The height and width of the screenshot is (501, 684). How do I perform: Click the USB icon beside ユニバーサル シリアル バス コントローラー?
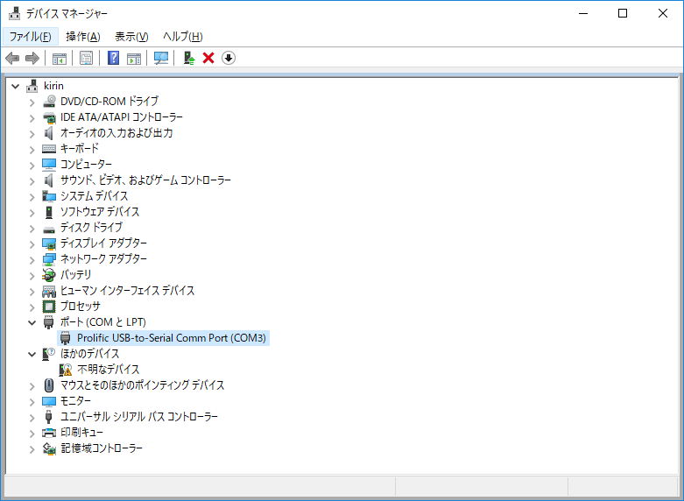click(49, 417)
